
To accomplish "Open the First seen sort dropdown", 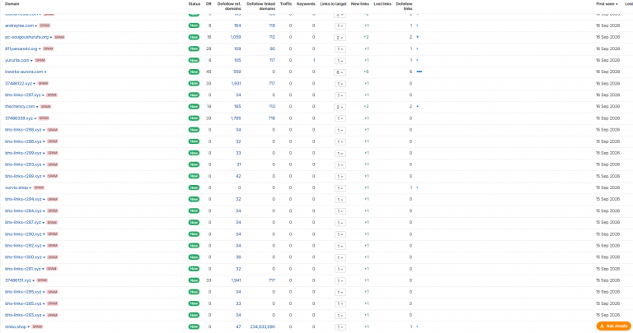I will (607, 4).
